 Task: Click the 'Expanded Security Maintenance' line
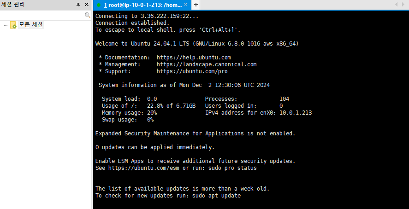(196, 134)
